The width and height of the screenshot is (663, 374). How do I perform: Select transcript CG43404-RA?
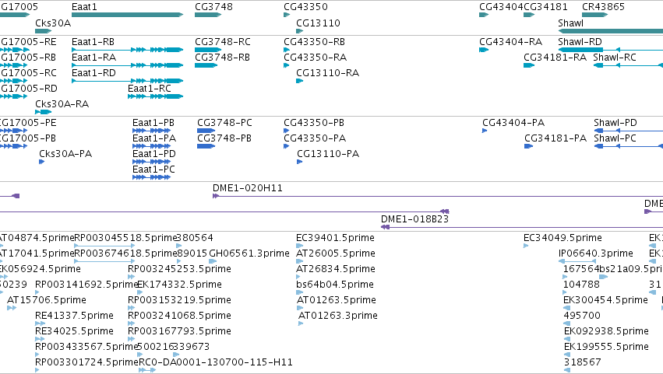click(510, 42)
